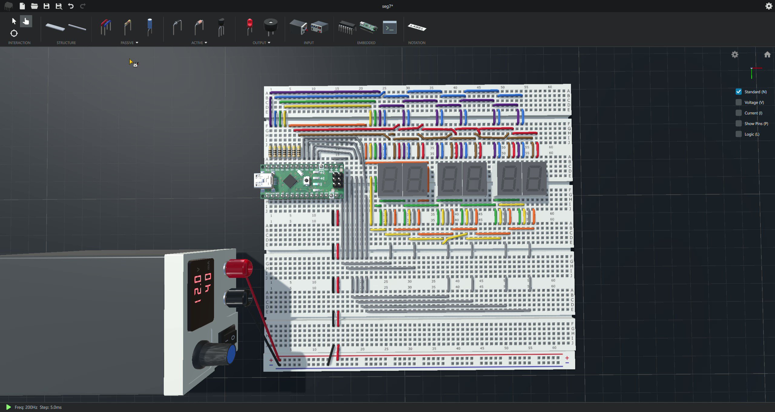Expand the PASSIVE components dropdown
Screen dimensions: 775x412
coord(130,43)
